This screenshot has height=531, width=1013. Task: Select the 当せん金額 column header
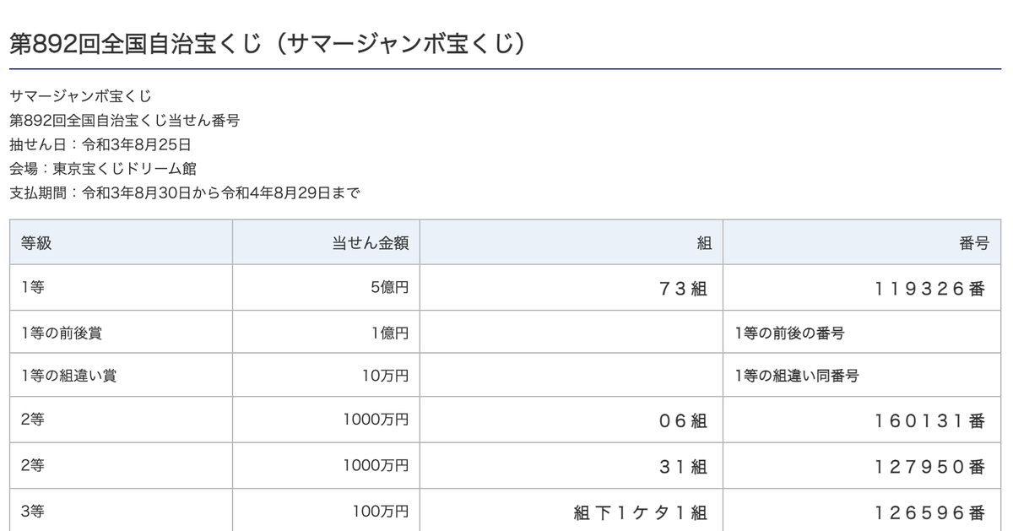[371, 243]
